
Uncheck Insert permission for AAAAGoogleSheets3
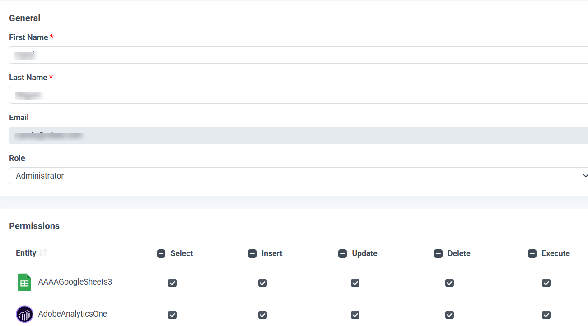tap(262, 283)
